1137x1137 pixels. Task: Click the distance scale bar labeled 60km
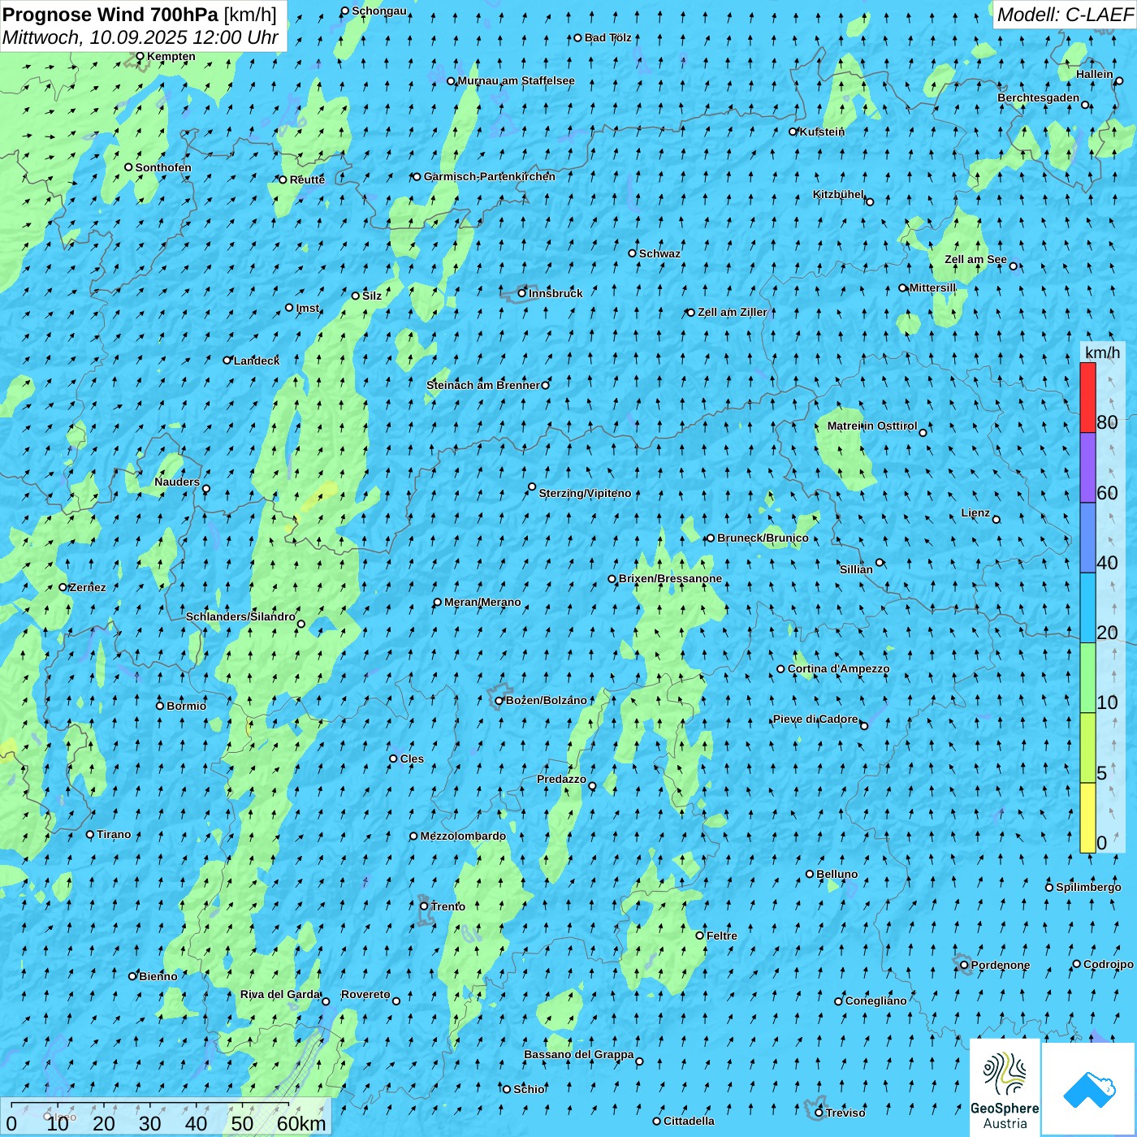[x=166, y=1118]
